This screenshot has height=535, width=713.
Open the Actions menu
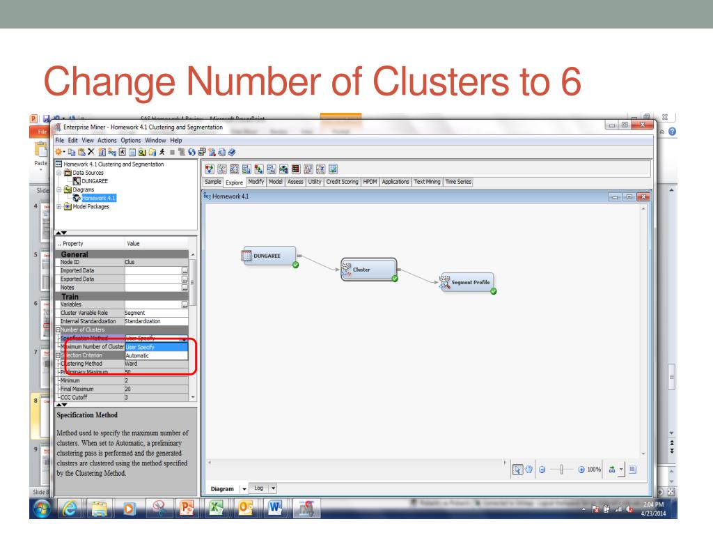coord(107,141)
